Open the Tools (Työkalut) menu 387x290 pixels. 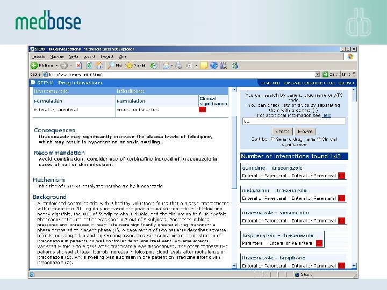pos(107,57)
